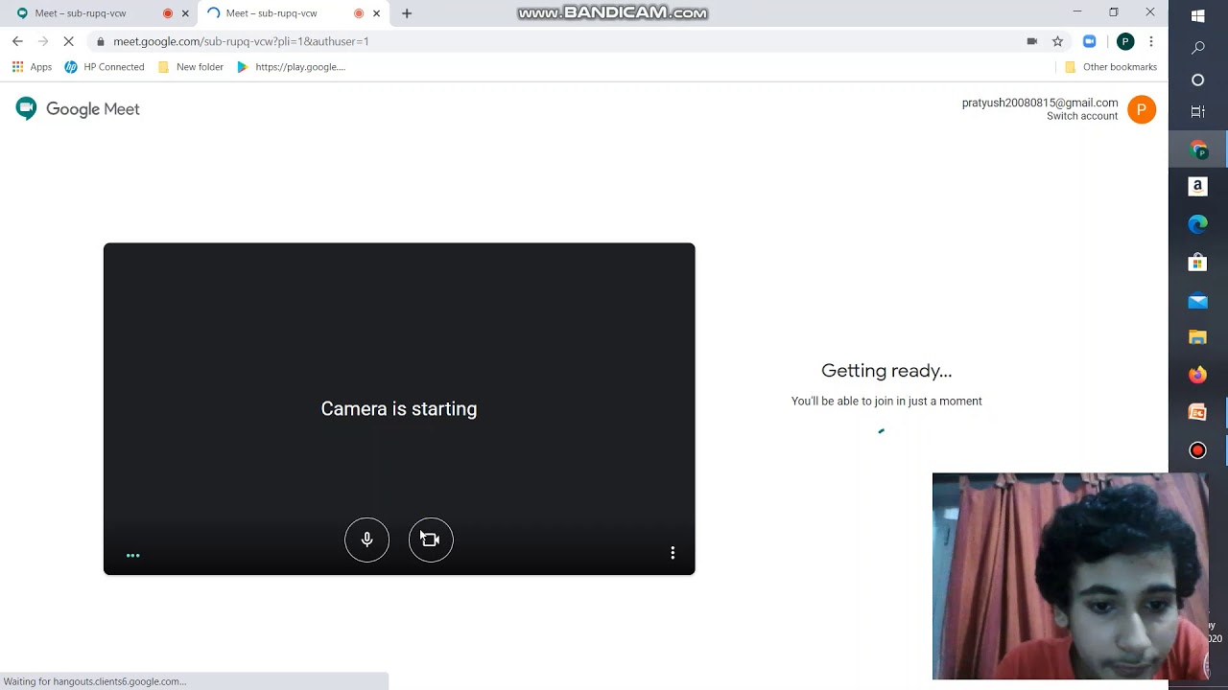Open the Zoom extension icon

1089,41
